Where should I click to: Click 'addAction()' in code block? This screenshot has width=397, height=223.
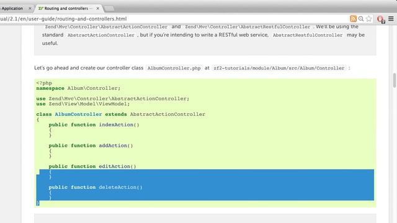pos(116,146)
